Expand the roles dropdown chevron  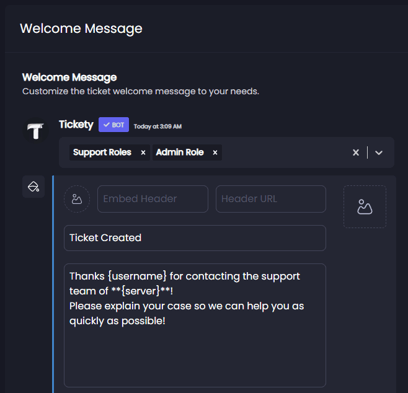pos(379,152)
